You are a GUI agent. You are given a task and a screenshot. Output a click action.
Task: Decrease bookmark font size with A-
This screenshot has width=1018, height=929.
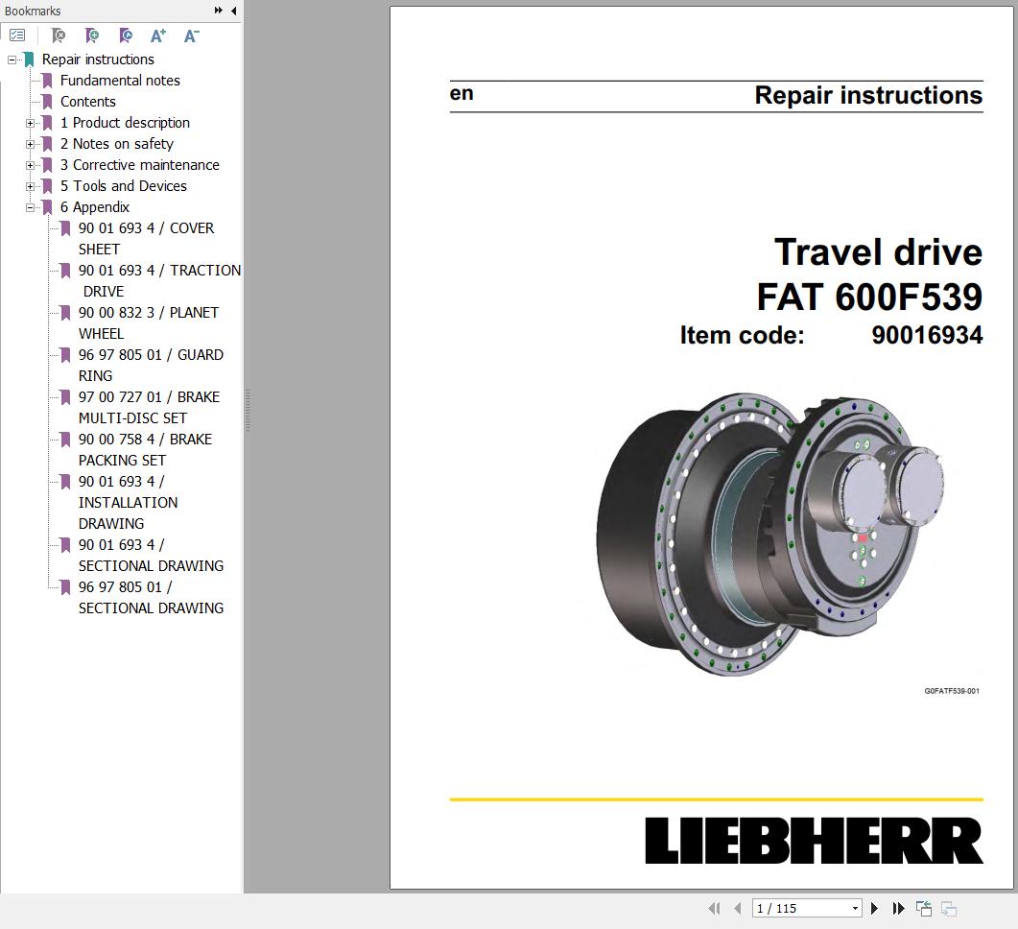192,36
